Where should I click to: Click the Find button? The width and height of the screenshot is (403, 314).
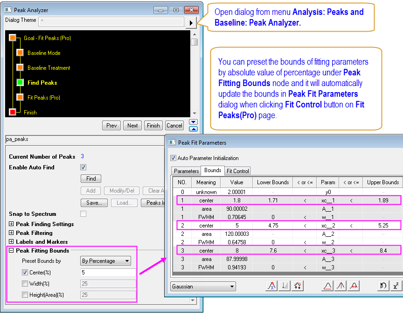[91, 179]
